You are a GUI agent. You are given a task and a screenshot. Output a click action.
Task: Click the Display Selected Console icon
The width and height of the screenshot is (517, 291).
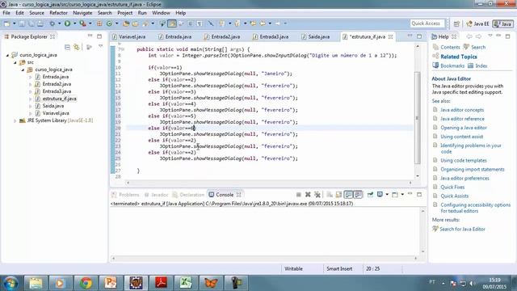click(380, 195)
